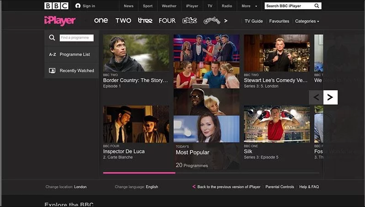Viewport: 365px width, 207px height.
Task: Select the BBC Three channel logo
Action: 145,21
